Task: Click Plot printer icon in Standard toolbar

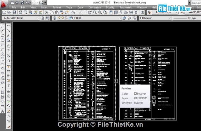Action: coord(20,12)
